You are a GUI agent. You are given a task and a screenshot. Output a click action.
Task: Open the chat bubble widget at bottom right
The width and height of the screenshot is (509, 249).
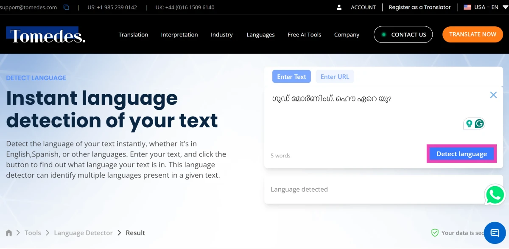(495, 232)
